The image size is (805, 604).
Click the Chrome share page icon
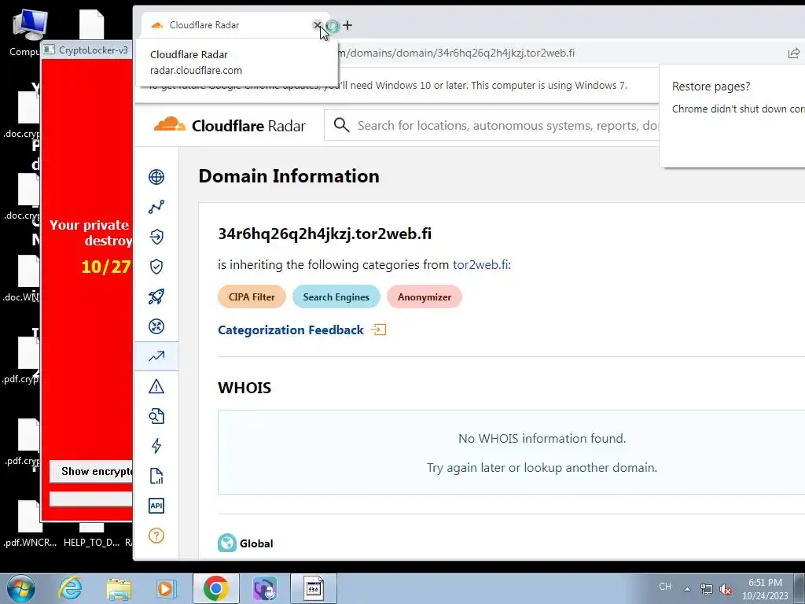[794, 53]
